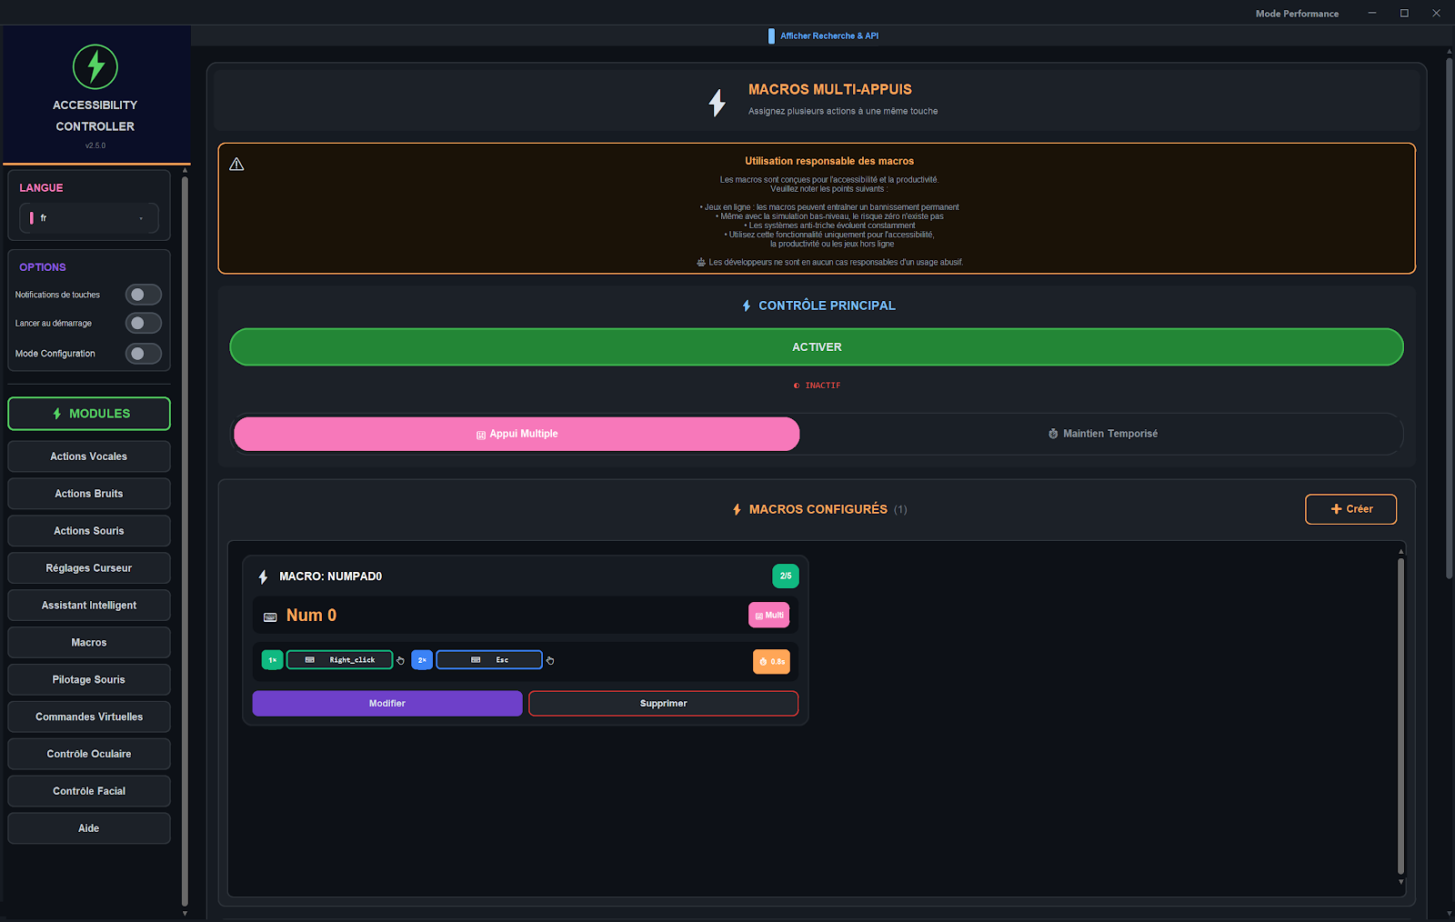Image resolution: width=1455 pixels, height=922 pixels.
Task: Click the Utilisation responsable des macros heading
Action: [829, 161]
